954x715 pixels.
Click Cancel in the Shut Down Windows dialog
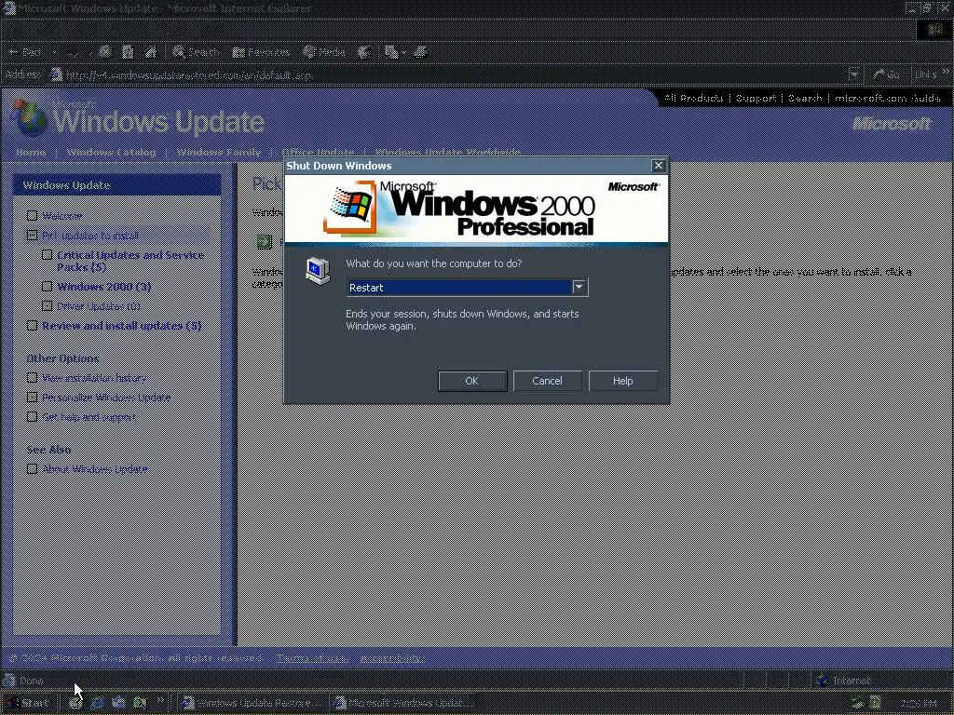[x=548, y=381]
